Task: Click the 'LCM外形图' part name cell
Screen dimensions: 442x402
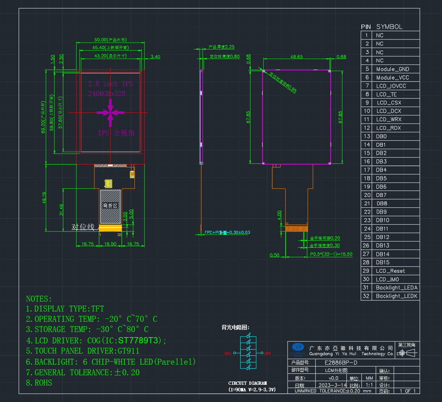Action: tap(336, 370)
